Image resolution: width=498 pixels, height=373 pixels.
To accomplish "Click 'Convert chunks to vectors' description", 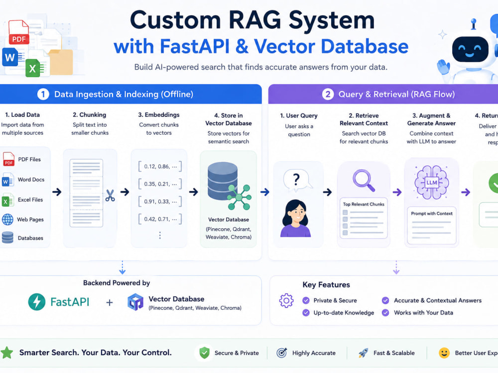I will 159,129.
